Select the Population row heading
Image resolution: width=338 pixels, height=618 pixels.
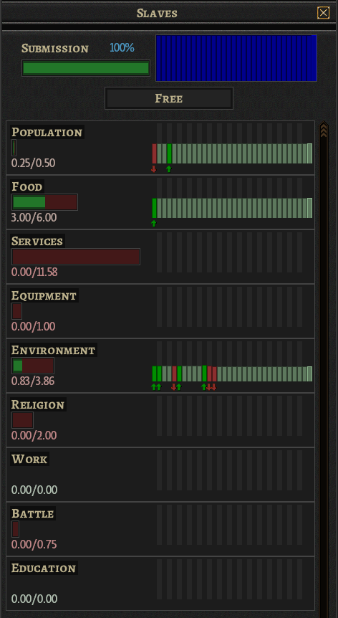click(47, 132)
